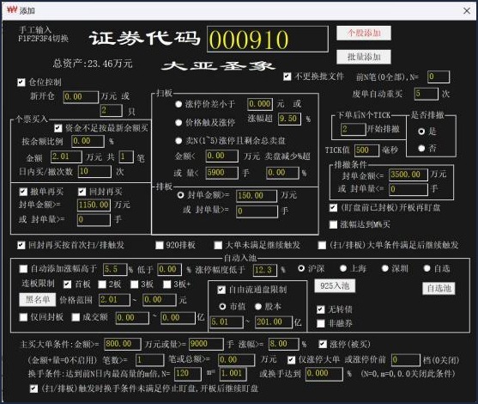Toggle (盯盘前已封板)开板再盯盘 checkbox
This screenshot has width=478, height=404.
point(333,208)
